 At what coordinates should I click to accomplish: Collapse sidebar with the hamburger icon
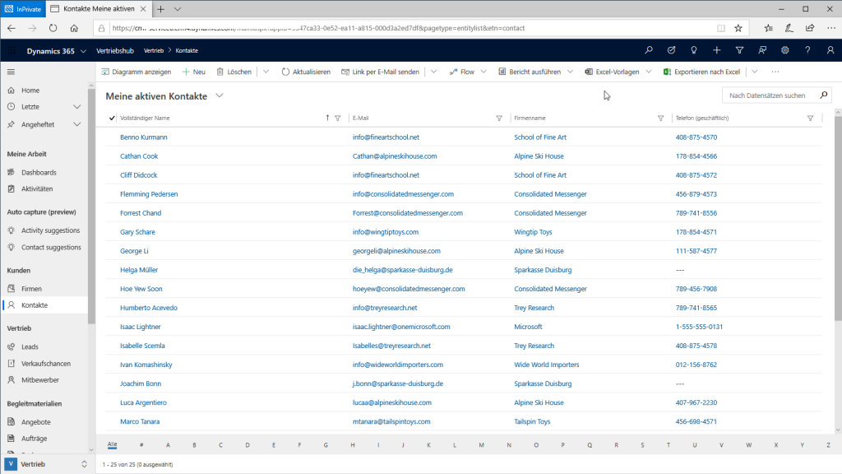coord(12,72)
